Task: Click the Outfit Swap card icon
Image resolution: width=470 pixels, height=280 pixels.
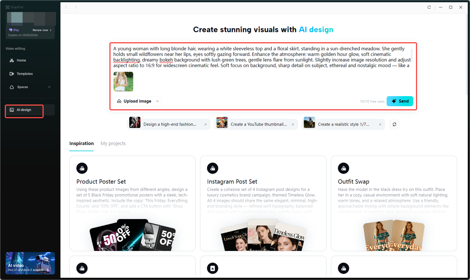Action: pyautogui.click(x=343, y=168)
